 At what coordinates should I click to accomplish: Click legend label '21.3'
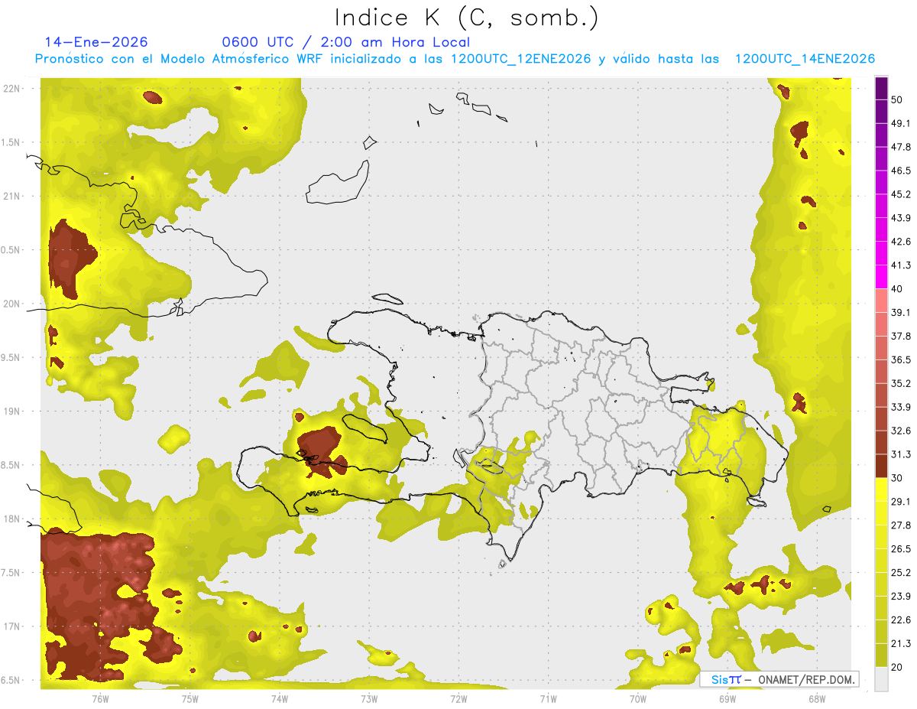pyautogui.click(x=901, y=643)
